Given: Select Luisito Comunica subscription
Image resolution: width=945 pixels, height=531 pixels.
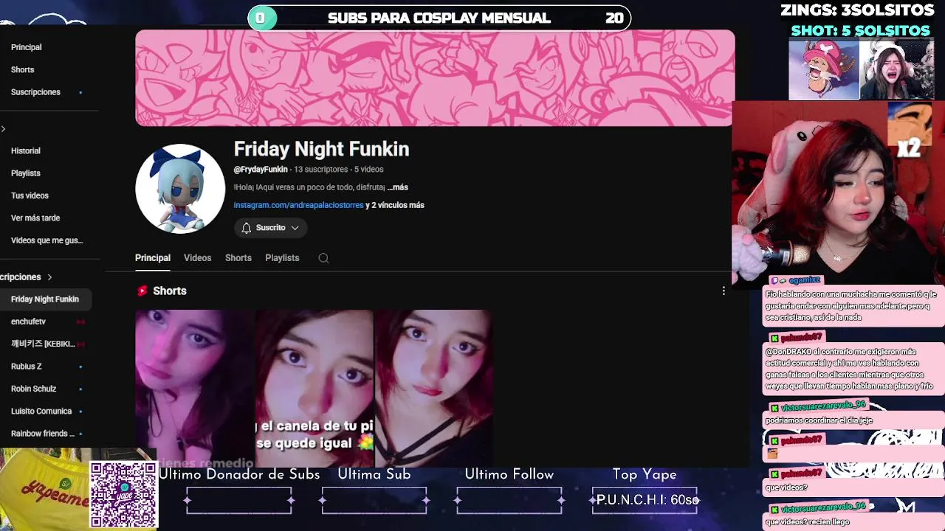Looking at the screenshot, I should (41, 412).
